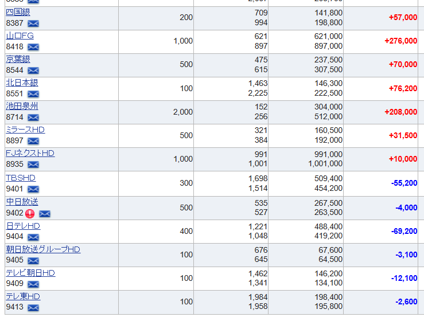Open the mail alert icon for 中日放送 9402
Screen dimensions: 424x321
(45, 214)
